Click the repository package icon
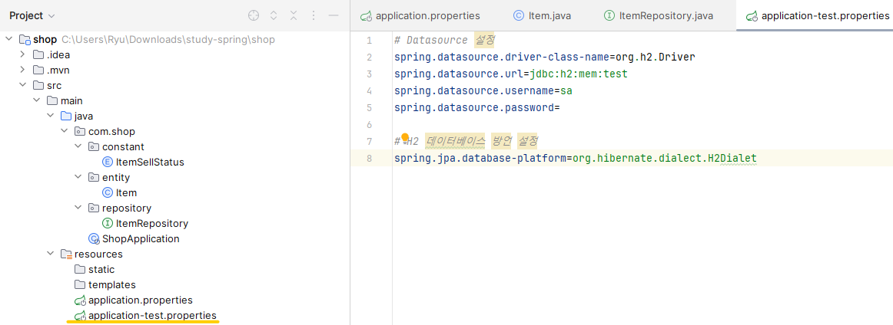This screenshot has height=325, width=893. [x=94, y=208]
